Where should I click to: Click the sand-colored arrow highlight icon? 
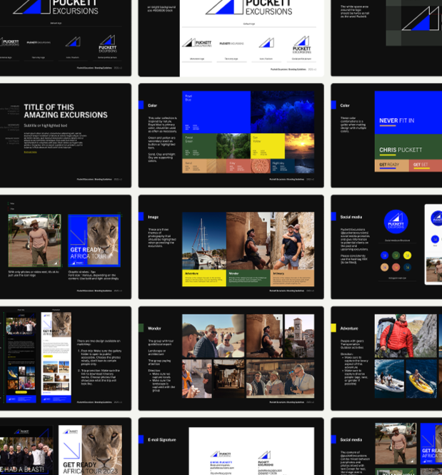pos(385,267)
